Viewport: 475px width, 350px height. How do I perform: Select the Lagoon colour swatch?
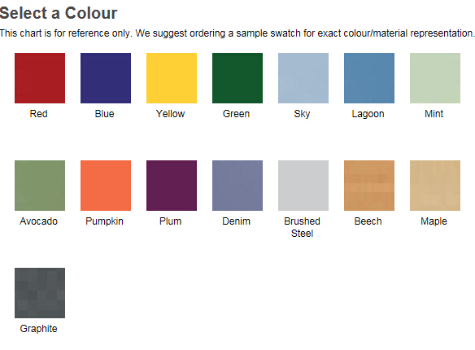369,78
